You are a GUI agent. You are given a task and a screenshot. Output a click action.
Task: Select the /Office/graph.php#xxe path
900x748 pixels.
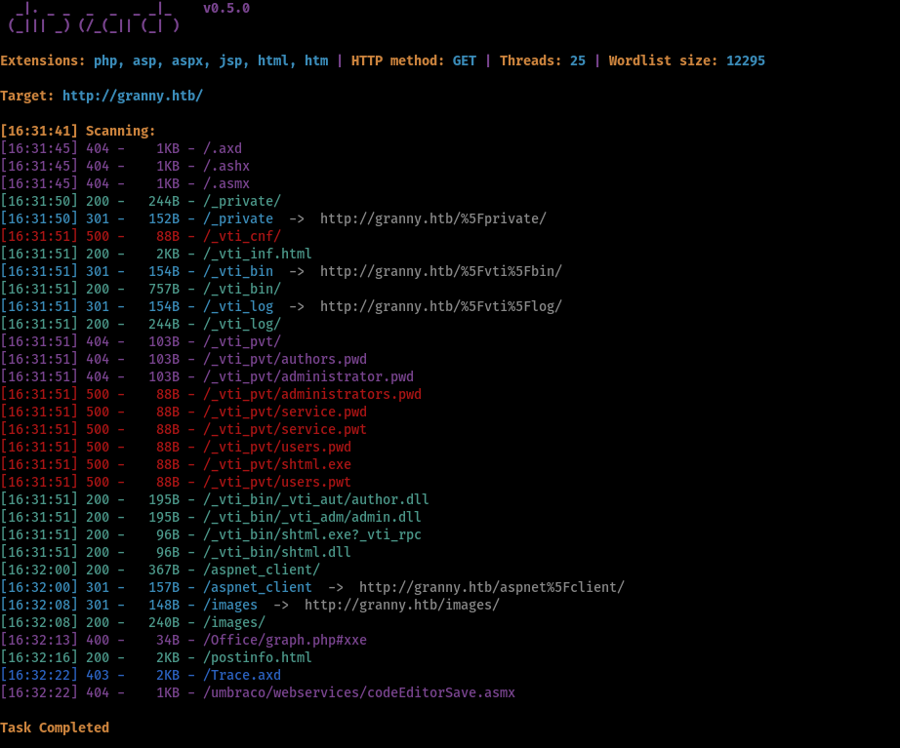click(x=285, y=640)
